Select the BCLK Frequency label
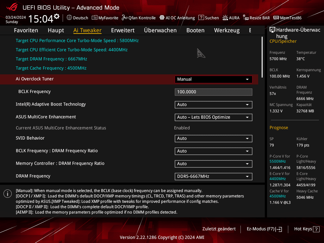The width and height of the screenshot is (324, 243). (34, 91)
